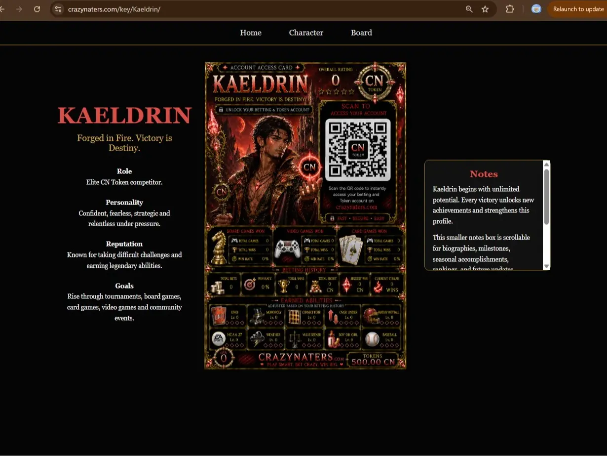Viewport: 607px width, 456px height.
Task: Click the Value Seeker scales icon
Action: point(295,338)
